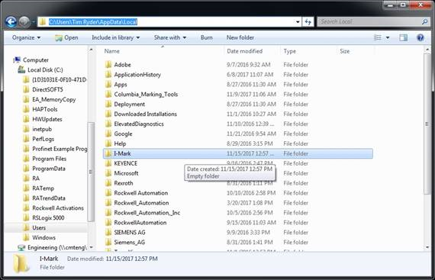The width and height of the screenshot is (435, 280).
Task: Click the KEYENCE folder icon
Action: click(x=108, y=163)
